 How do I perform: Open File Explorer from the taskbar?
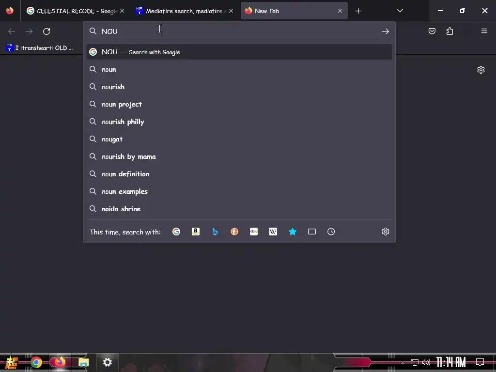[83, 362]
